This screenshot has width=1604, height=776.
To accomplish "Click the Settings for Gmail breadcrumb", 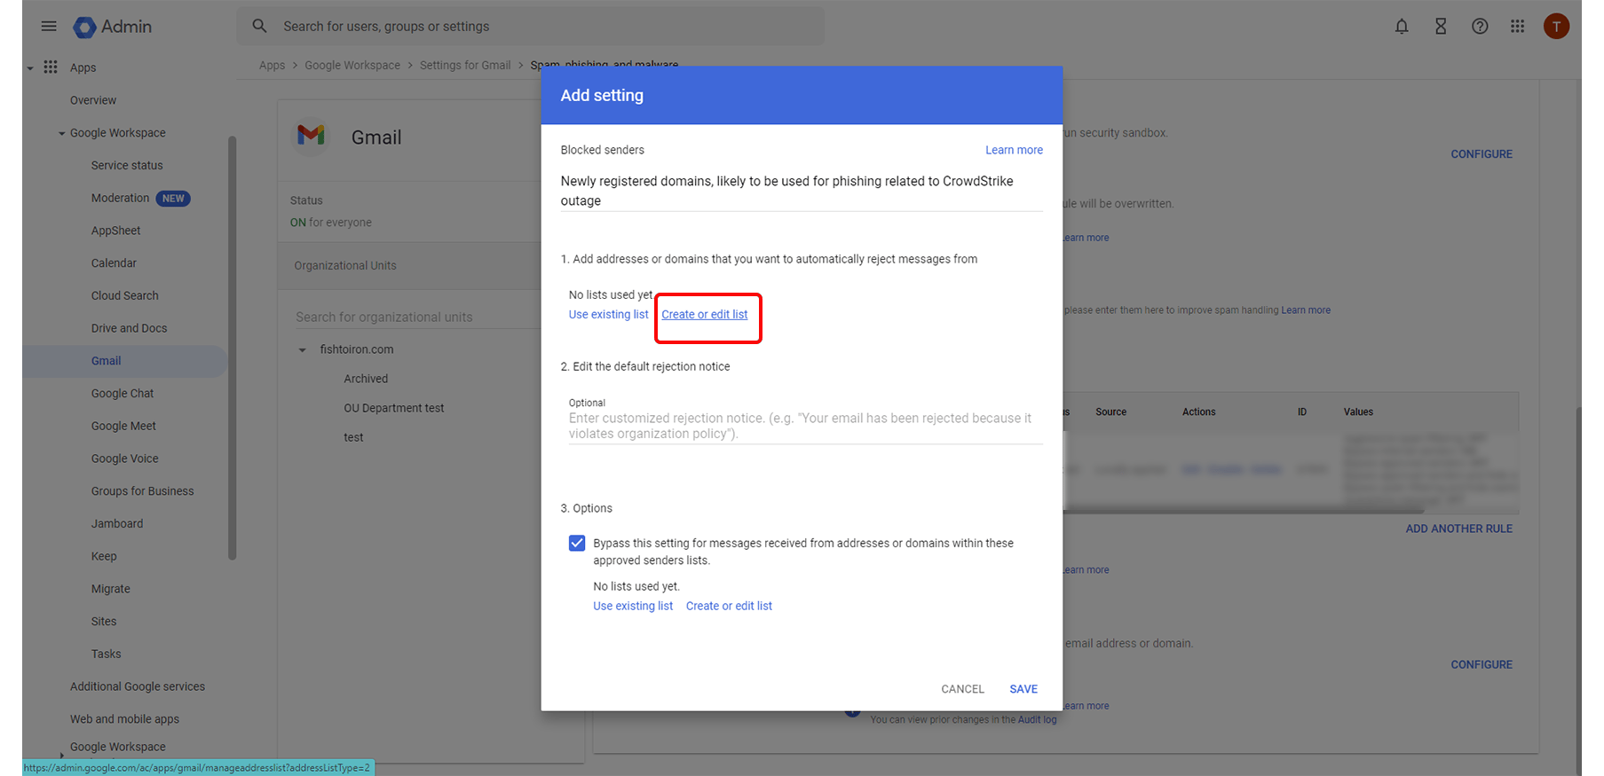I will [465, 66].
